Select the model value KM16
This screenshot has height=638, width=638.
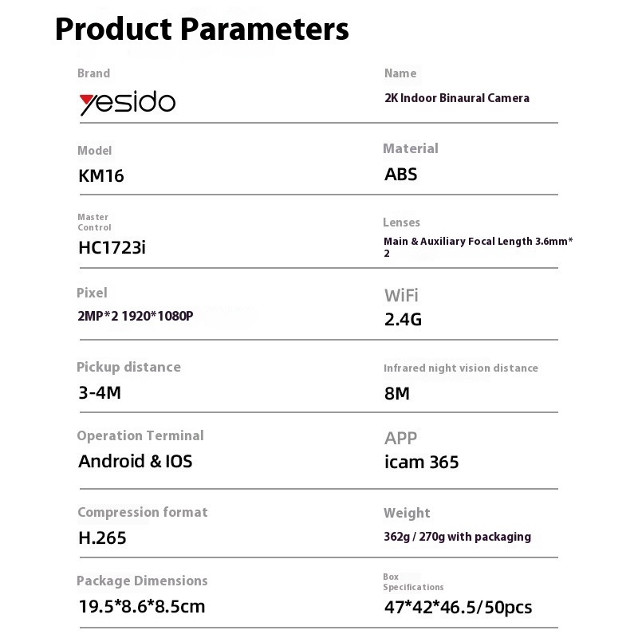[x=101, y=175]
